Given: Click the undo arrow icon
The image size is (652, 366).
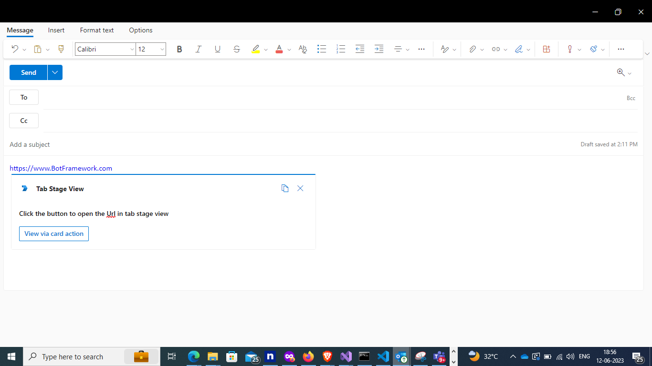Looking at the screenshot, I should tap(15, 49).
